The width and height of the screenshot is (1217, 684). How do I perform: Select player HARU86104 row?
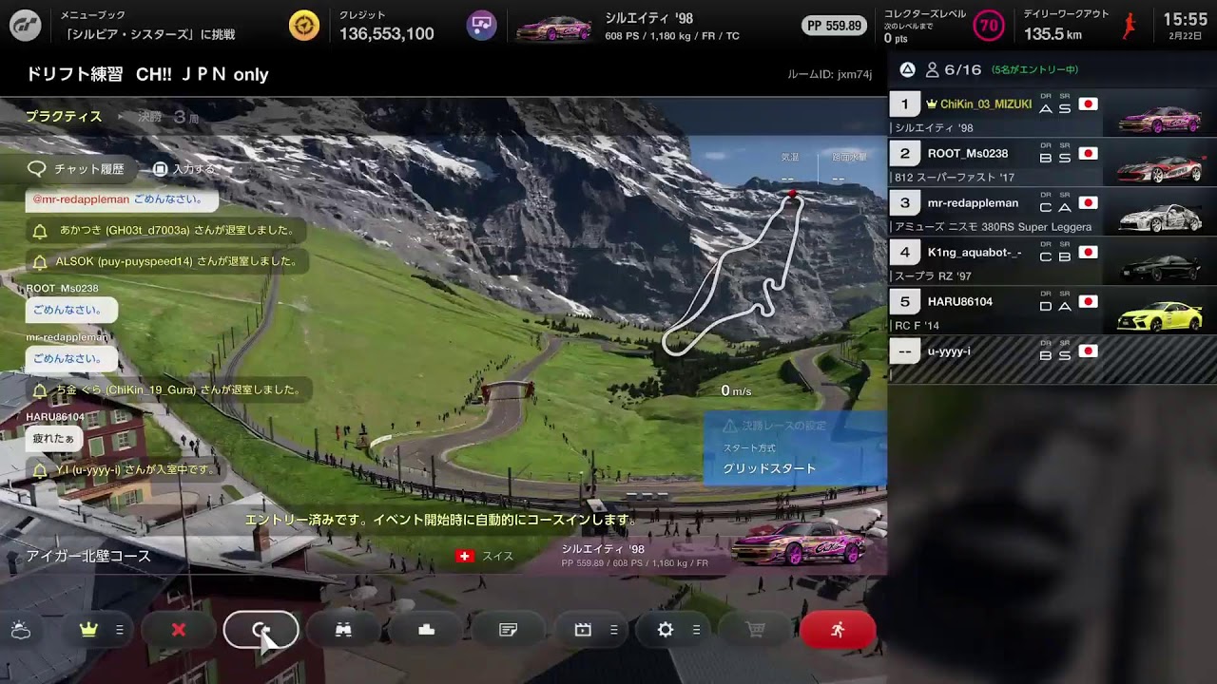coord(1053,311)
